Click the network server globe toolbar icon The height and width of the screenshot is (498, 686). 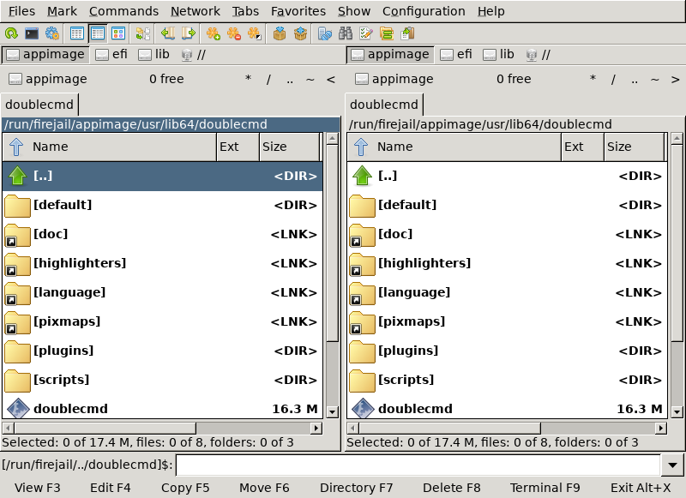[325, 33]
